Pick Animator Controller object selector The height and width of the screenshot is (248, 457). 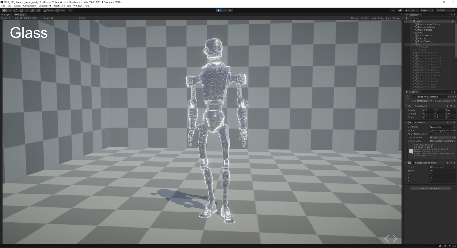pyautogui.click(x=454, y=127)
